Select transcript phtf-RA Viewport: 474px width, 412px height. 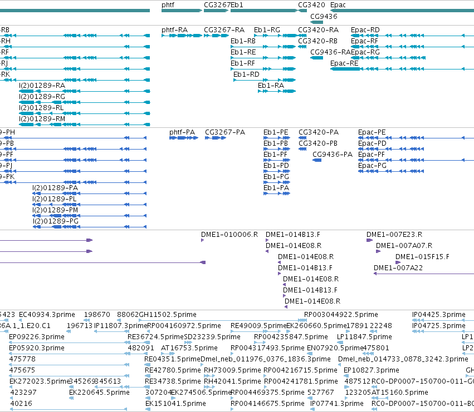[174, 30]
